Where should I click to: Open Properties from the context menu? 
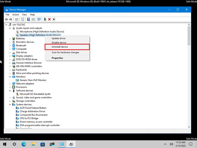tap(67, 58)
